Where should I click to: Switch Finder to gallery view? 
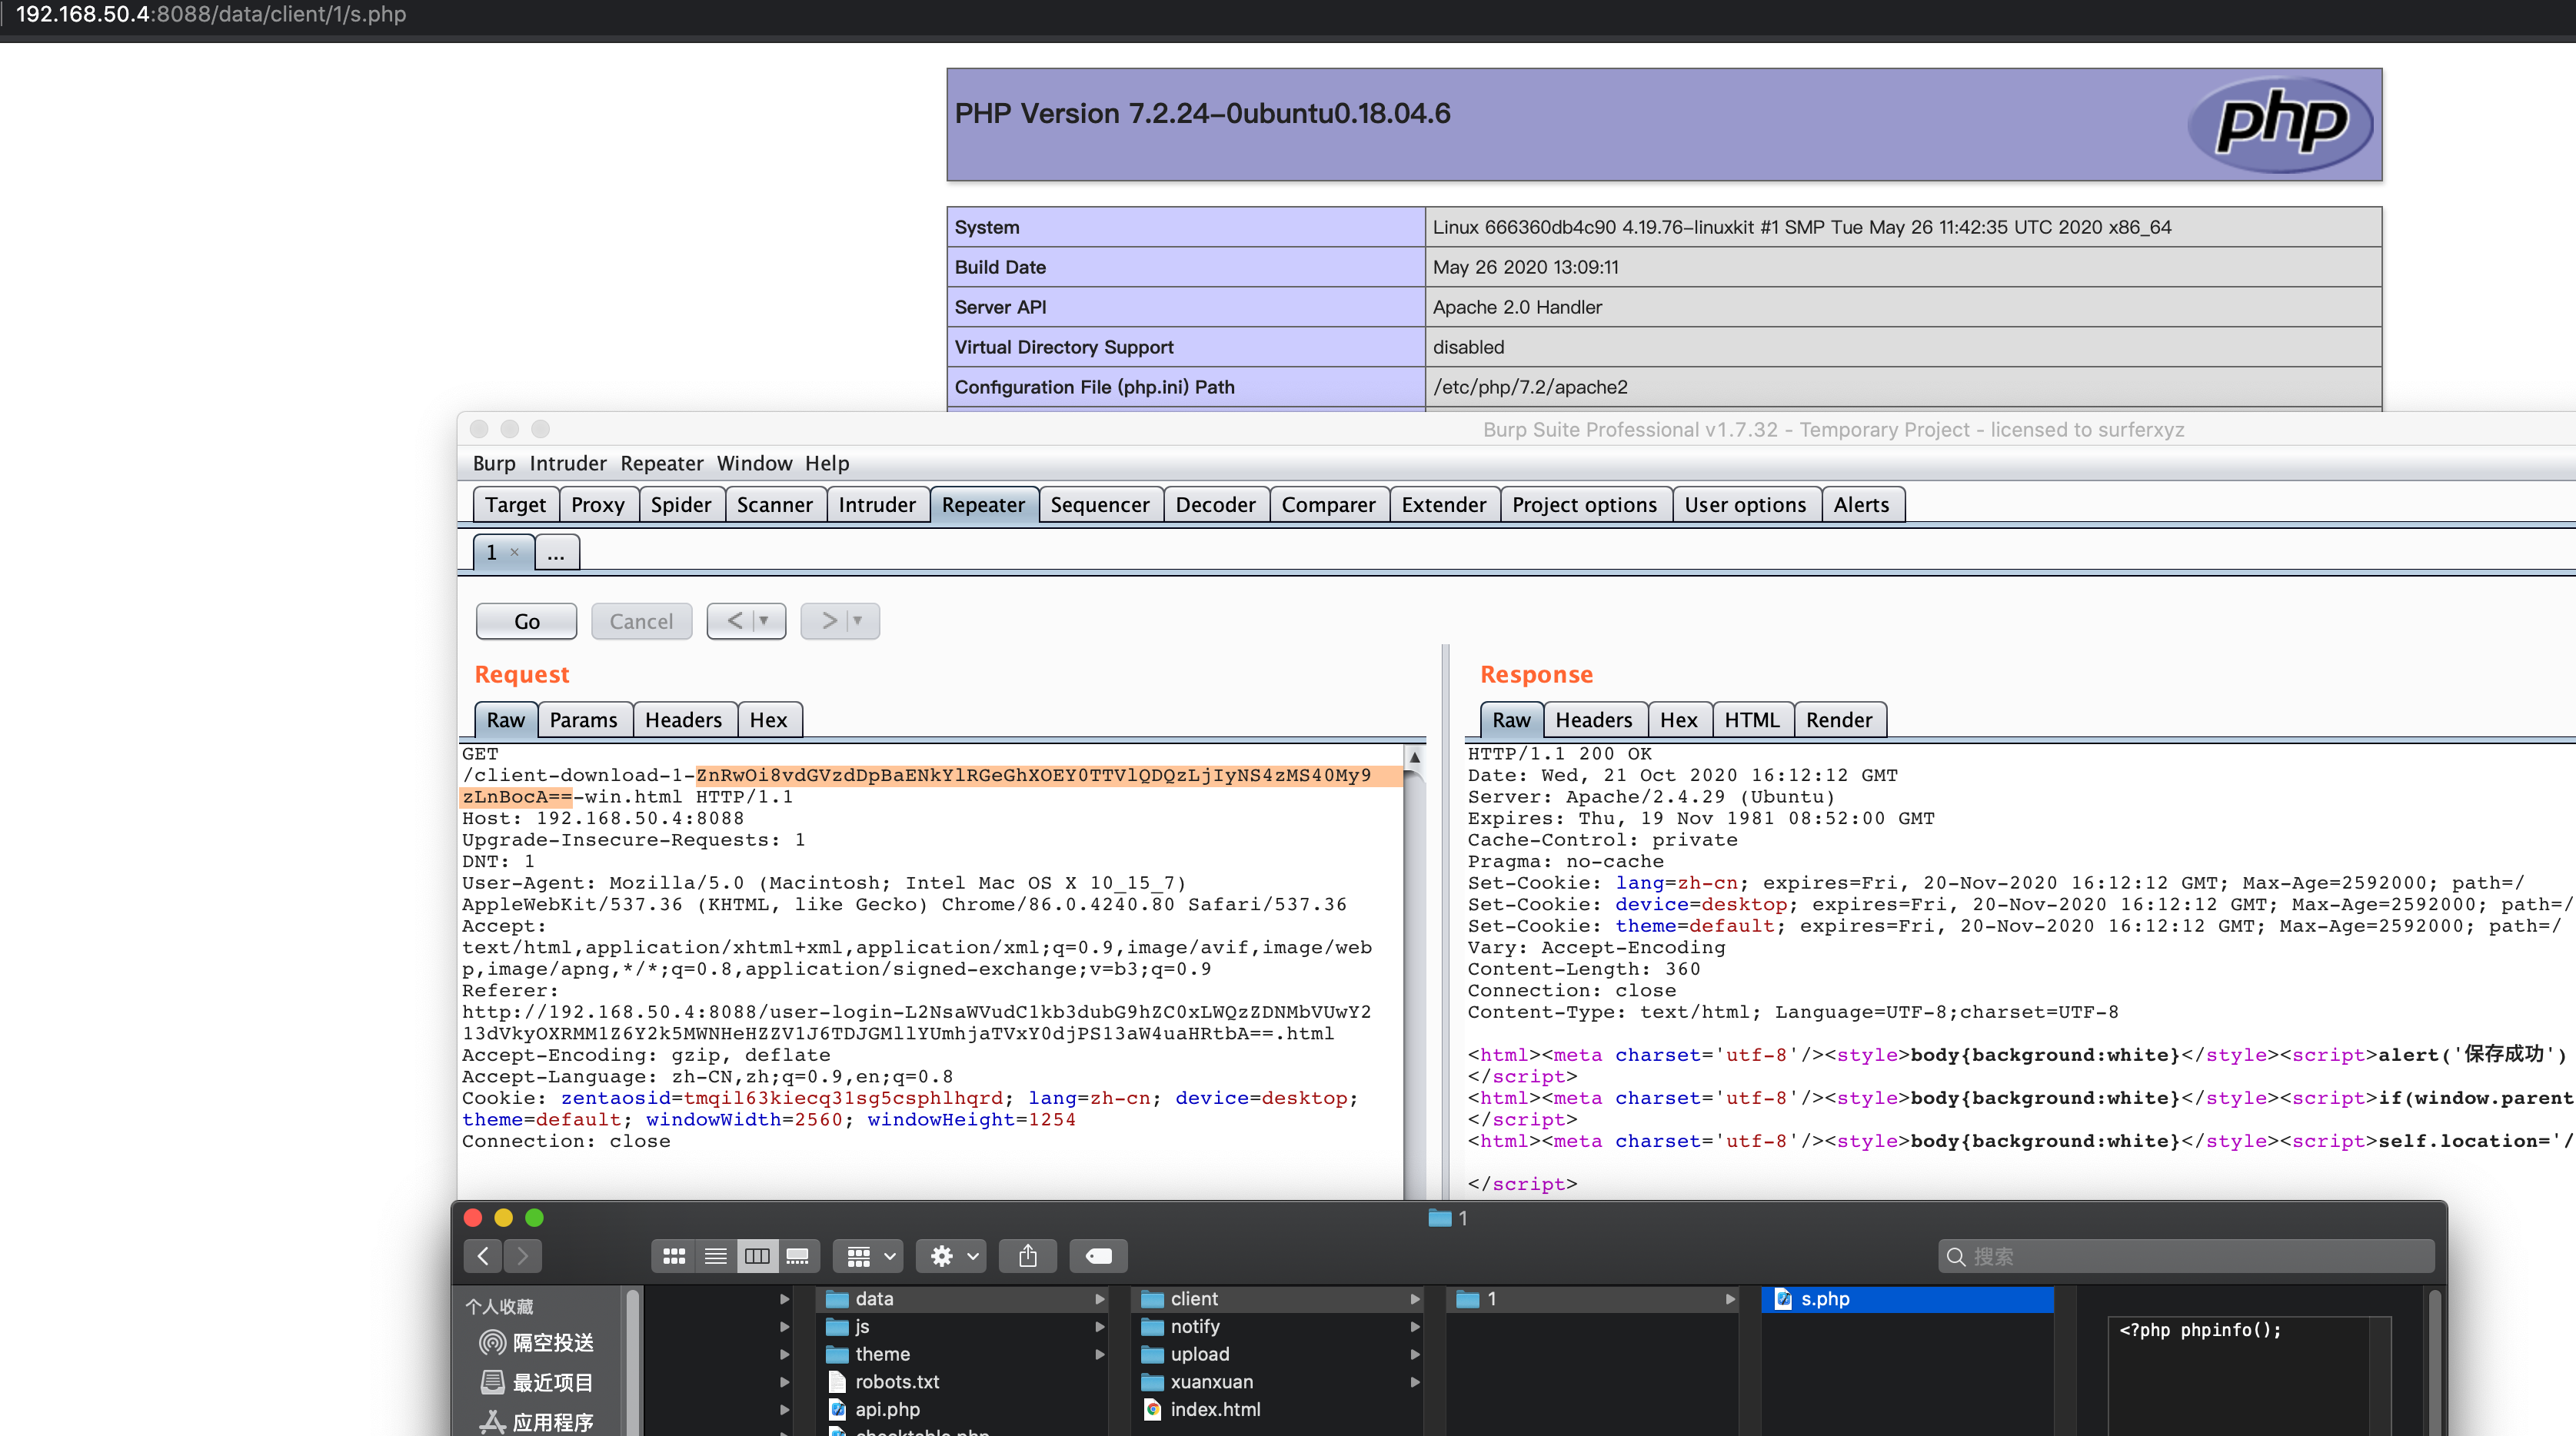point(798,1256)
